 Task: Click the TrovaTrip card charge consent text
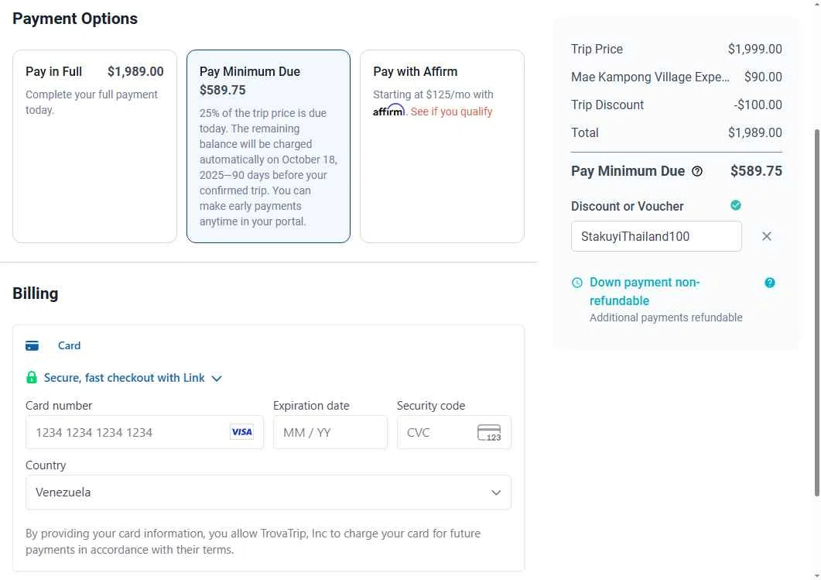pyautogui.click(x=253, y=541)
